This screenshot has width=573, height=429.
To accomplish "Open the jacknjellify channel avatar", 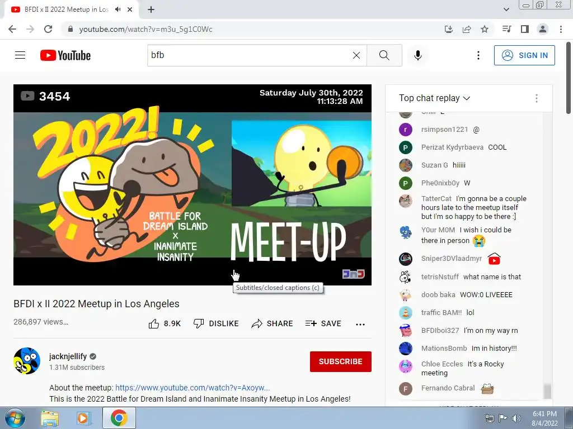I will click(x=27, y=361).
